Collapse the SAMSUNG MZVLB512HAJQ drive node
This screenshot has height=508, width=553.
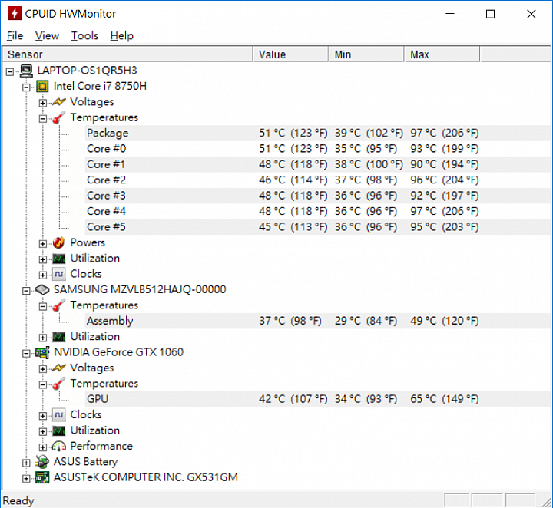click(x=26, y=291)
